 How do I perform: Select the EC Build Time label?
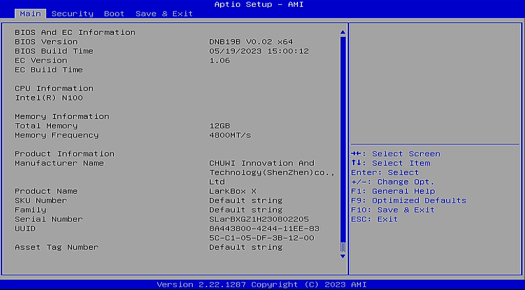pos(49,70)
